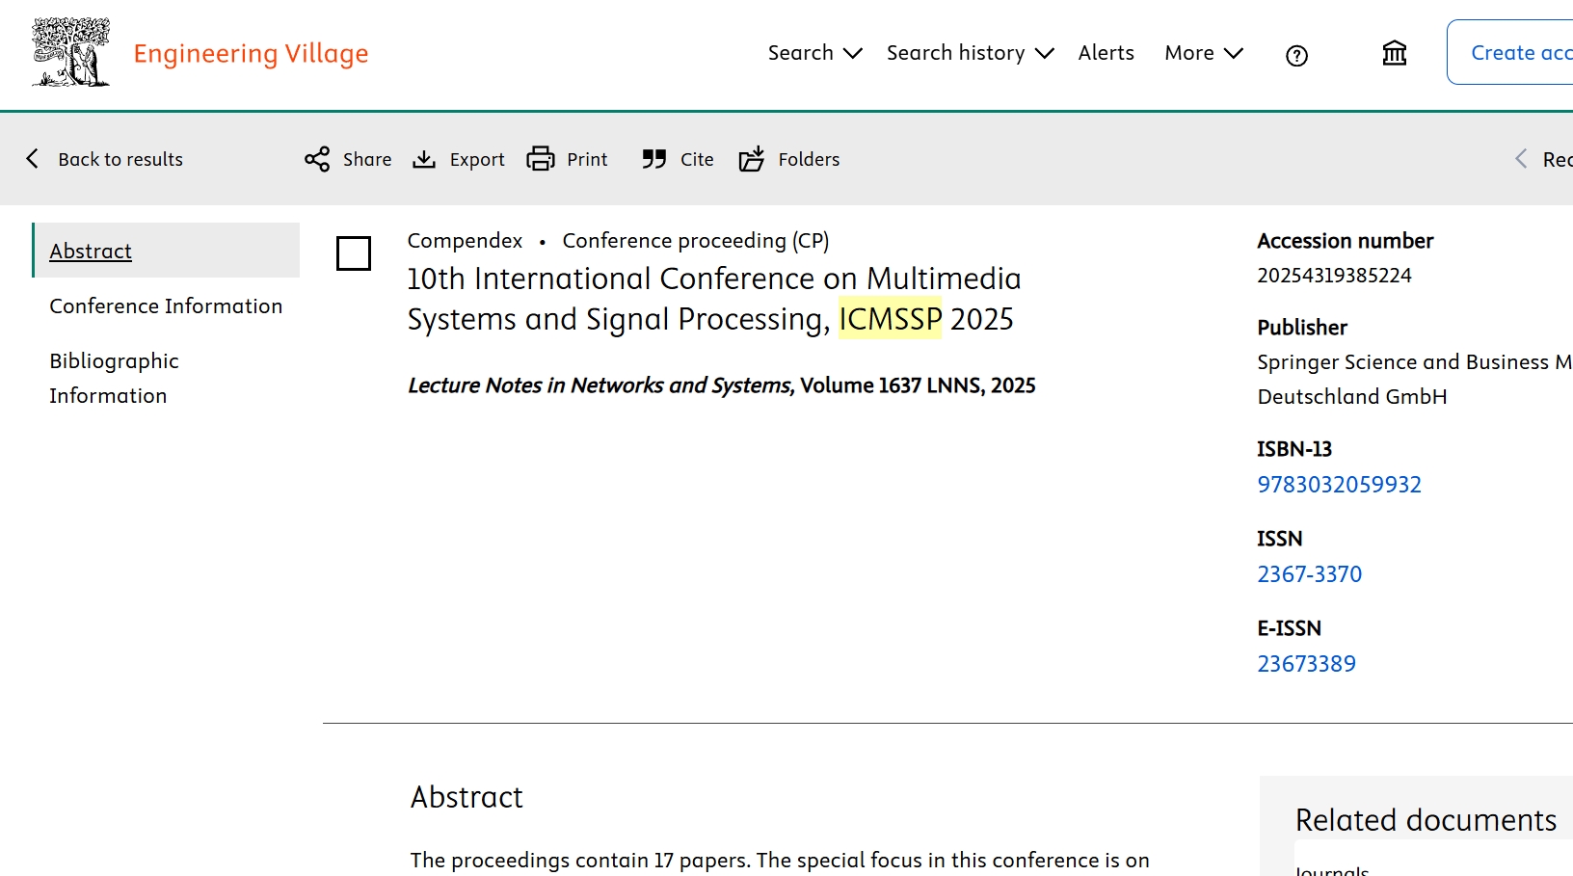The height and width of the screenshot is (876, 1573).
Task: Open Folders using the folder icon
Action: [752, 159]
